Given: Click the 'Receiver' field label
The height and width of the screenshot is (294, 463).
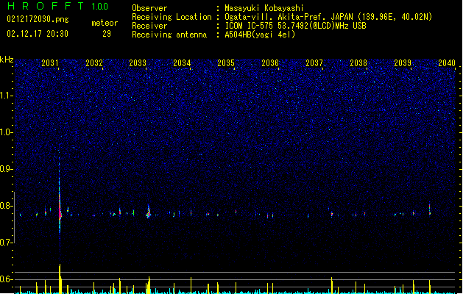Looking at the screenshot, I should pyautogui.click(x=149, y=26).
